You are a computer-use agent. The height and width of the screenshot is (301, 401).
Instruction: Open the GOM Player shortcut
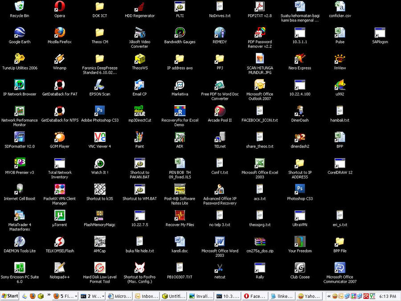pos(60,137)
